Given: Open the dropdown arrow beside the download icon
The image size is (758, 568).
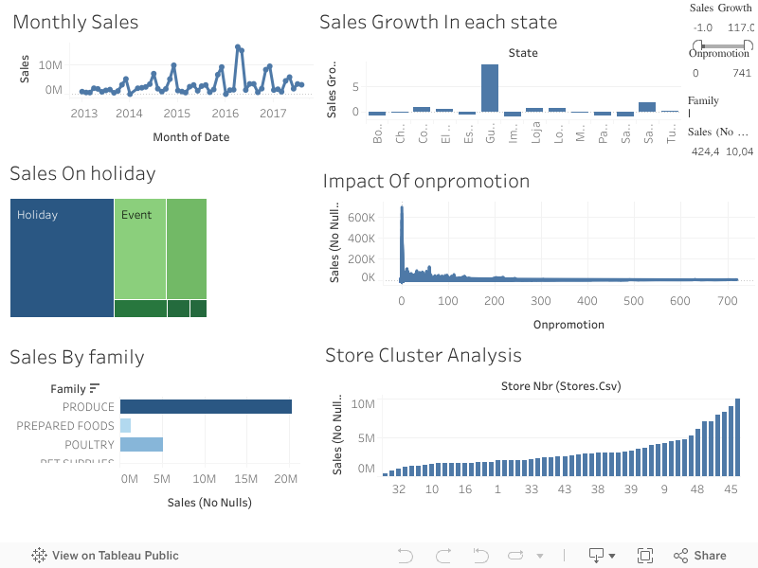Looking at the screenshot, I should point(611,557).
